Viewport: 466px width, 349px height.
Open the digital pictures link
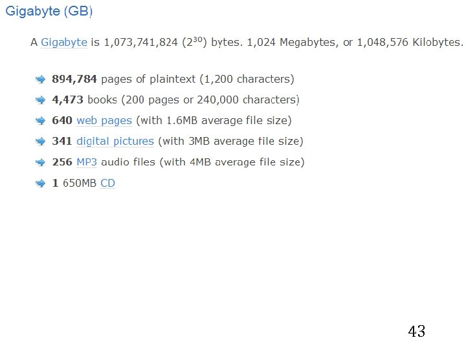(115, 142)
